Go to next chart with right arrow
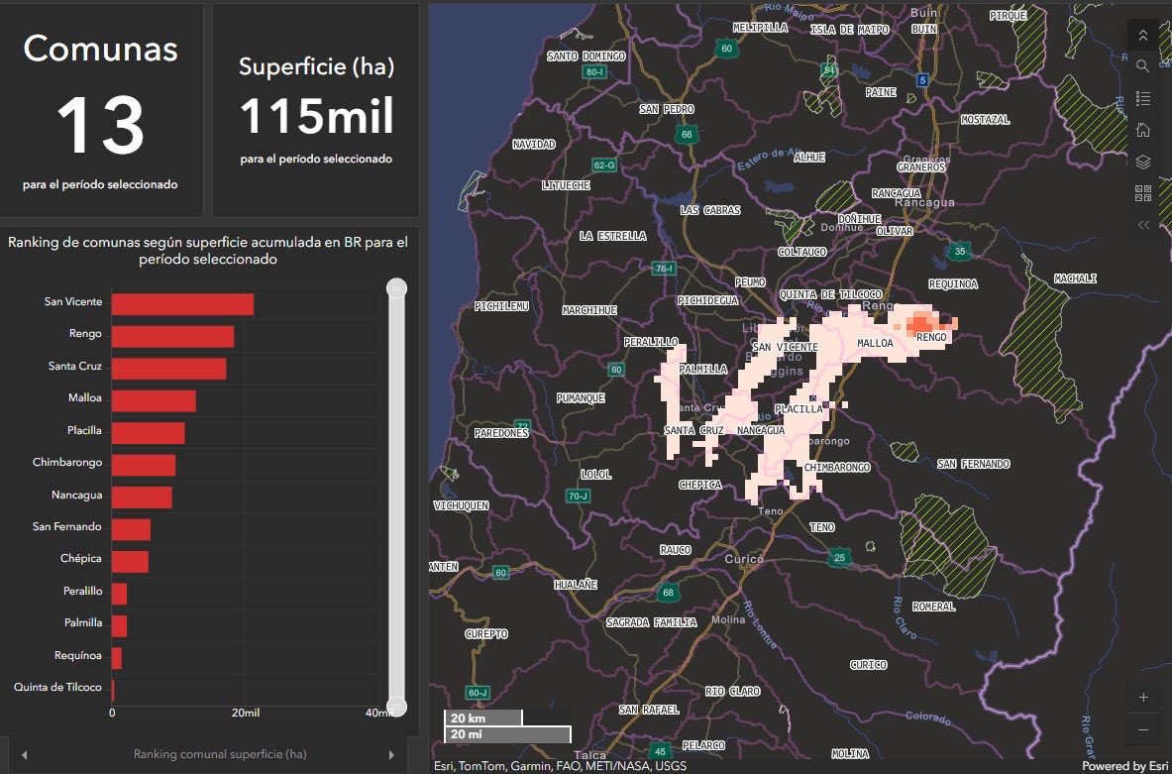1172x774 pixels. click(392, 755)
